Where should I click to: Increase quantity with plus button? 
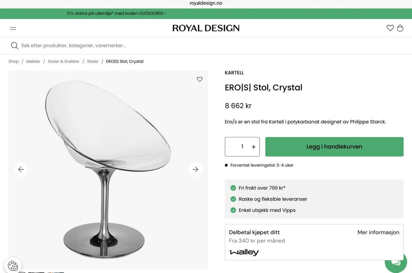(254, 147)
